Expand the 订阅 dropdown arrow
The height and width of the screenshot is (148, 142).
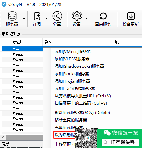46,19
